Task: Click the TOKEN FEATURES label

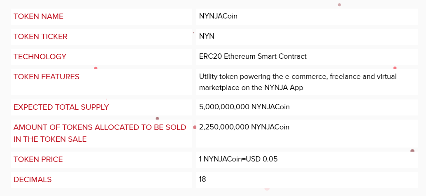Action: tap(47, 77)
